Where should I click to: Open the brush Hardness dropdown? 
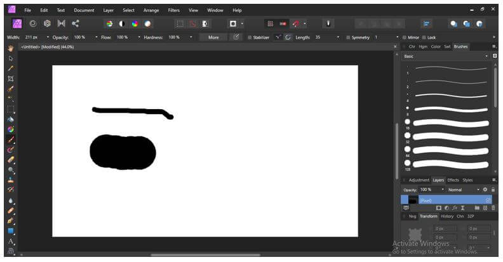point(191,37)
